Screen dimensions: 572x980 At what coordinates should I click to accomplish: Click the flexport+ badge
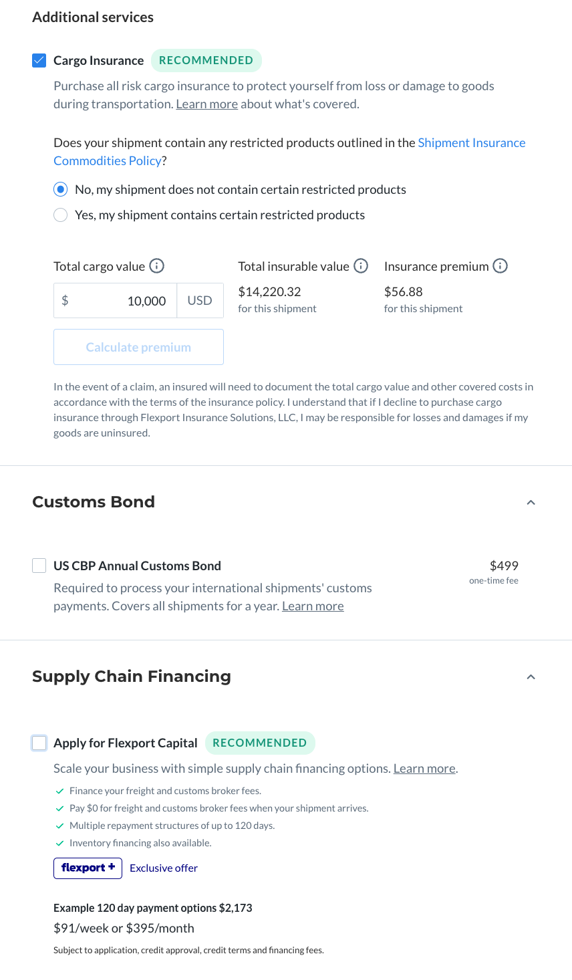click(x=88, y=868)
